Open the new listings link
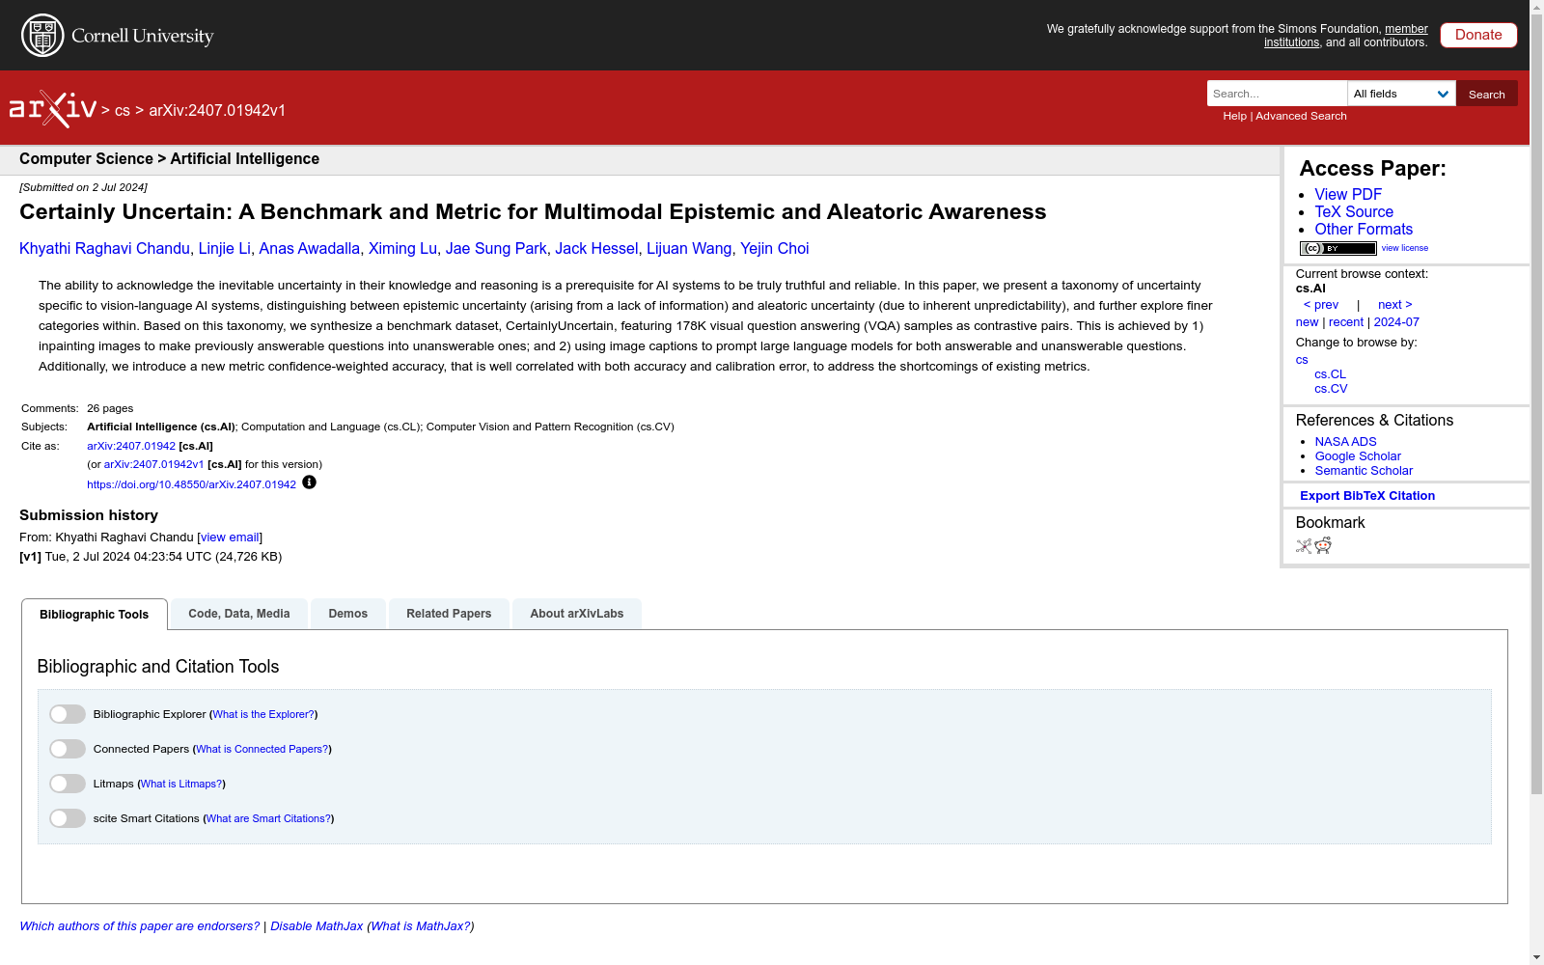 1307,322
